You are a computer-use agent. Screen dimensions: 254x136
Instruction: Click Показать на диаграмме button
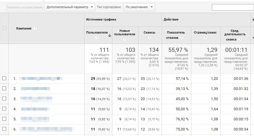(24, 7)
